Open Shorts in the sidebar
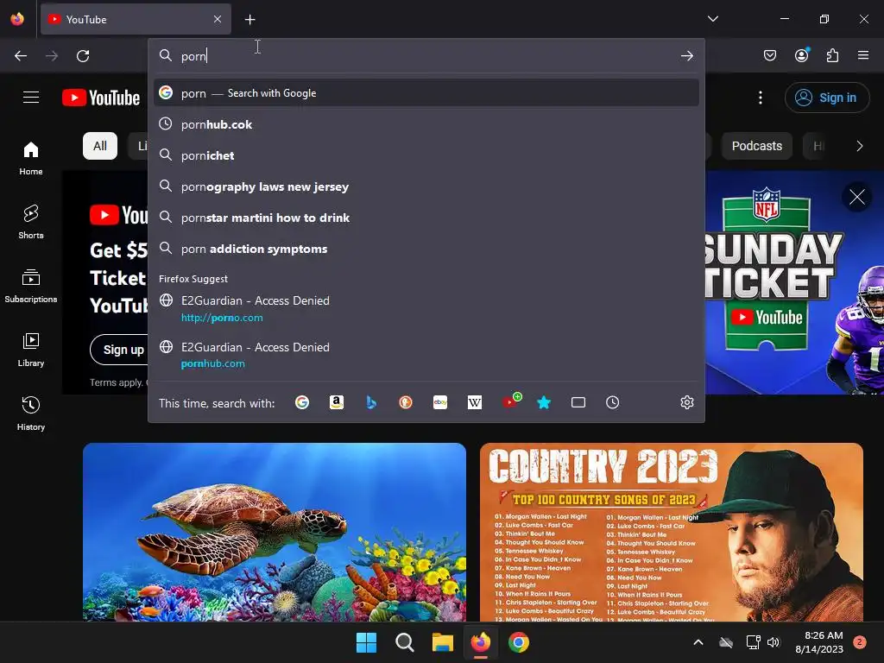Image resolution: width=884 pixels, height=663 pixels. pos(31,222)
